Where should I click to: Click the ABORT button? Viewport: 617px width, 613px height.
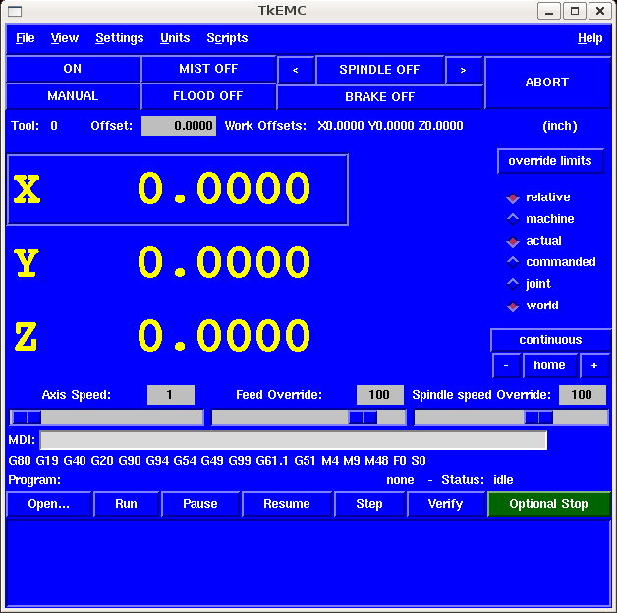tap(547, 83)
